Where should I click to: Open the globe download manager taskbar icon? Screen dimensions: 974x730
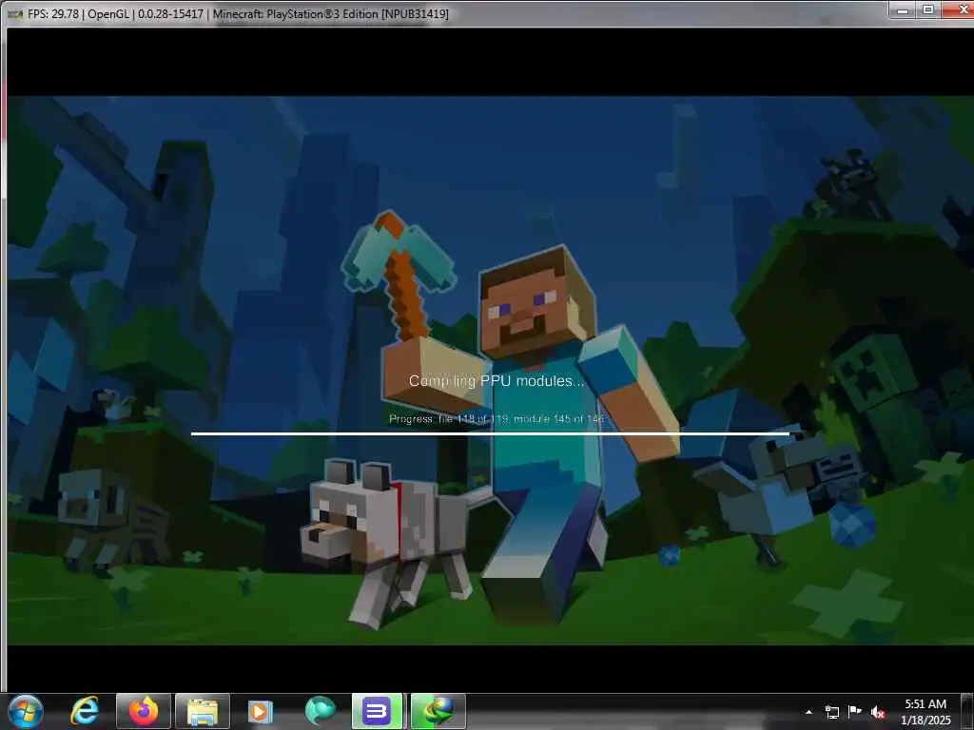[438, 711]
